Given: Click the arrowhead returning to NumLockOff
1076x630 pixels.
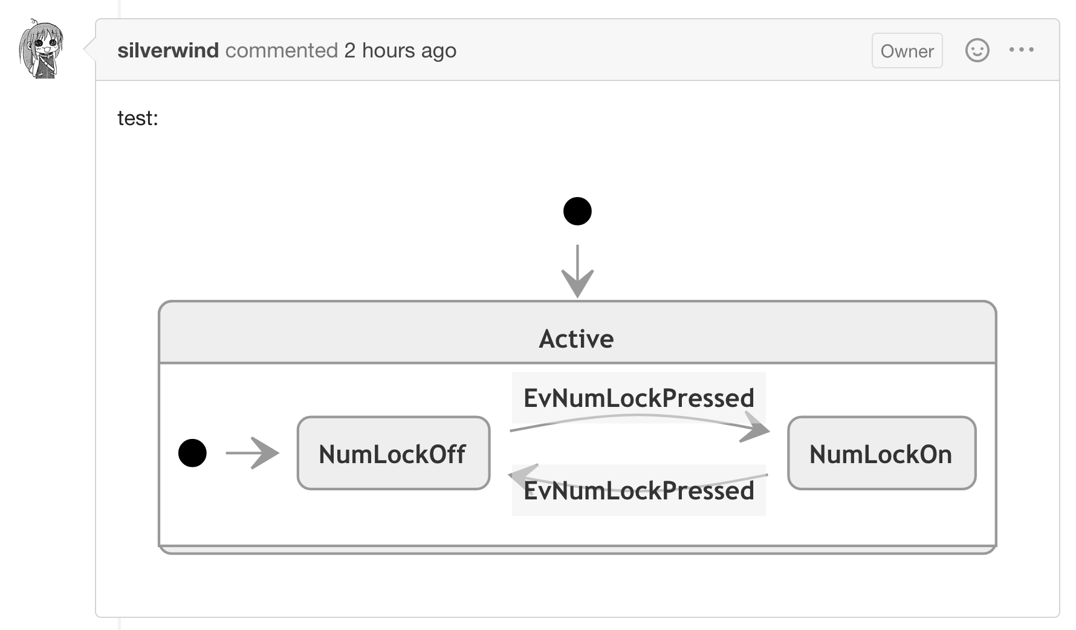Looking at the screenshot, I should pyautogui.click(x=523, y=476).
